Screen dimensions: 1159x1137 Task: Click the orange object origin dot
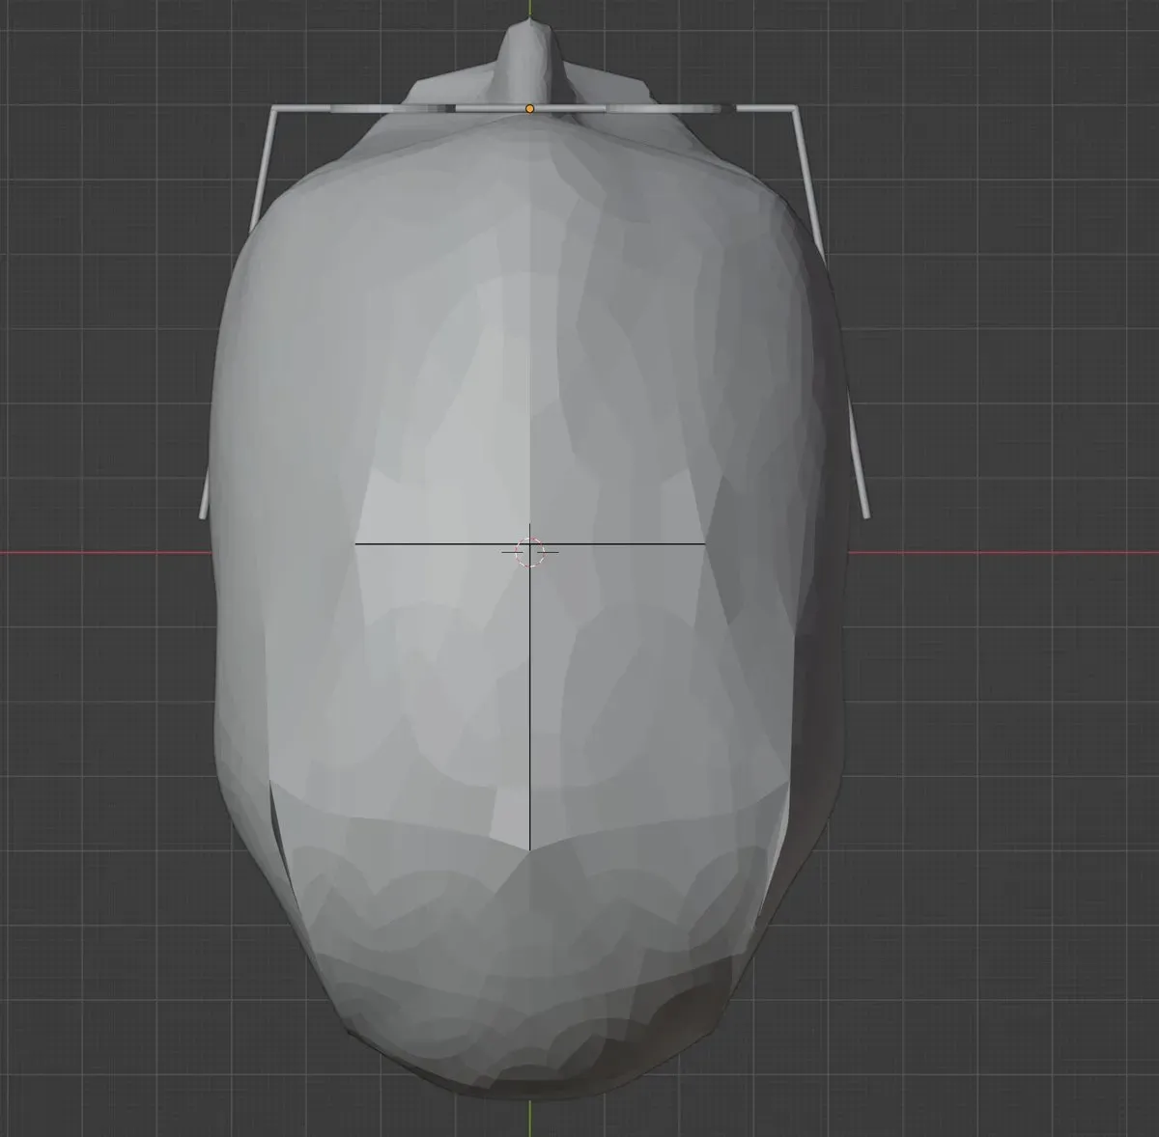coord(529,109)
